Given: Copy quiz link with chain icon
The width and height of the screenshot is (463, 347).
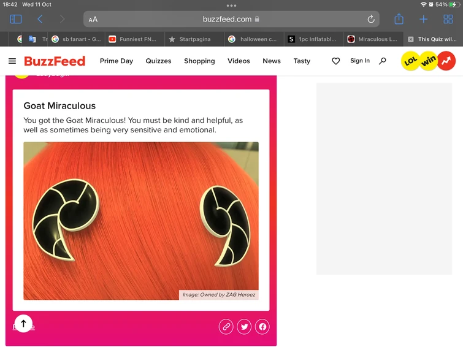Looking at the screenshot, I should point(226,327).
